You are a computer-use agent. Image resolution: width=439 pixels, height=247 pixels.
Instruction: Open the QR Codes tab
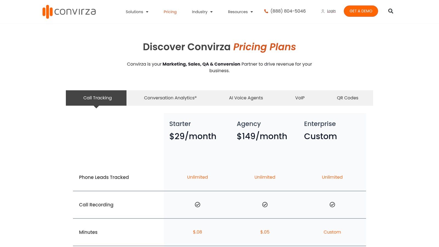point(347,98)
